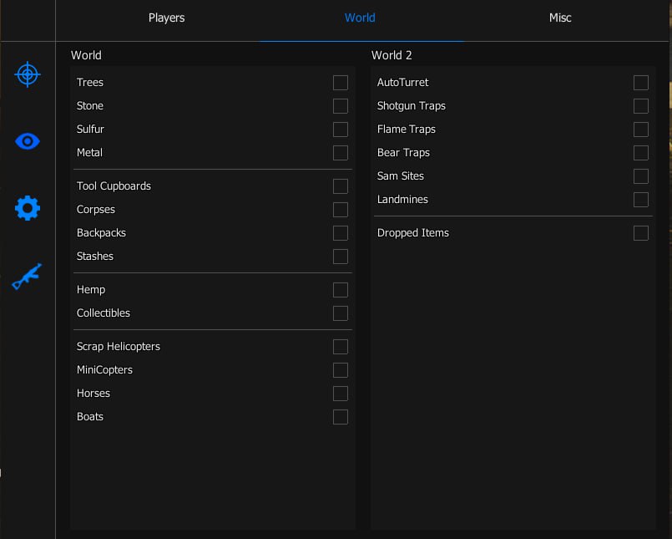Enable Tool Cupboards checkbox

341,186
